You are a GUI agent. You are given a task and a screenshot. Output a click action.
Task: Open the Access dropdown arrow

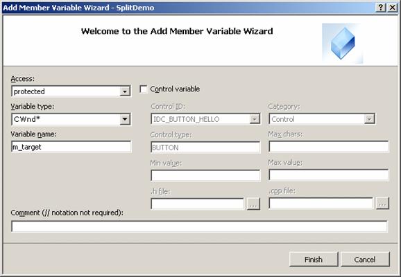[x=125, y=91]
